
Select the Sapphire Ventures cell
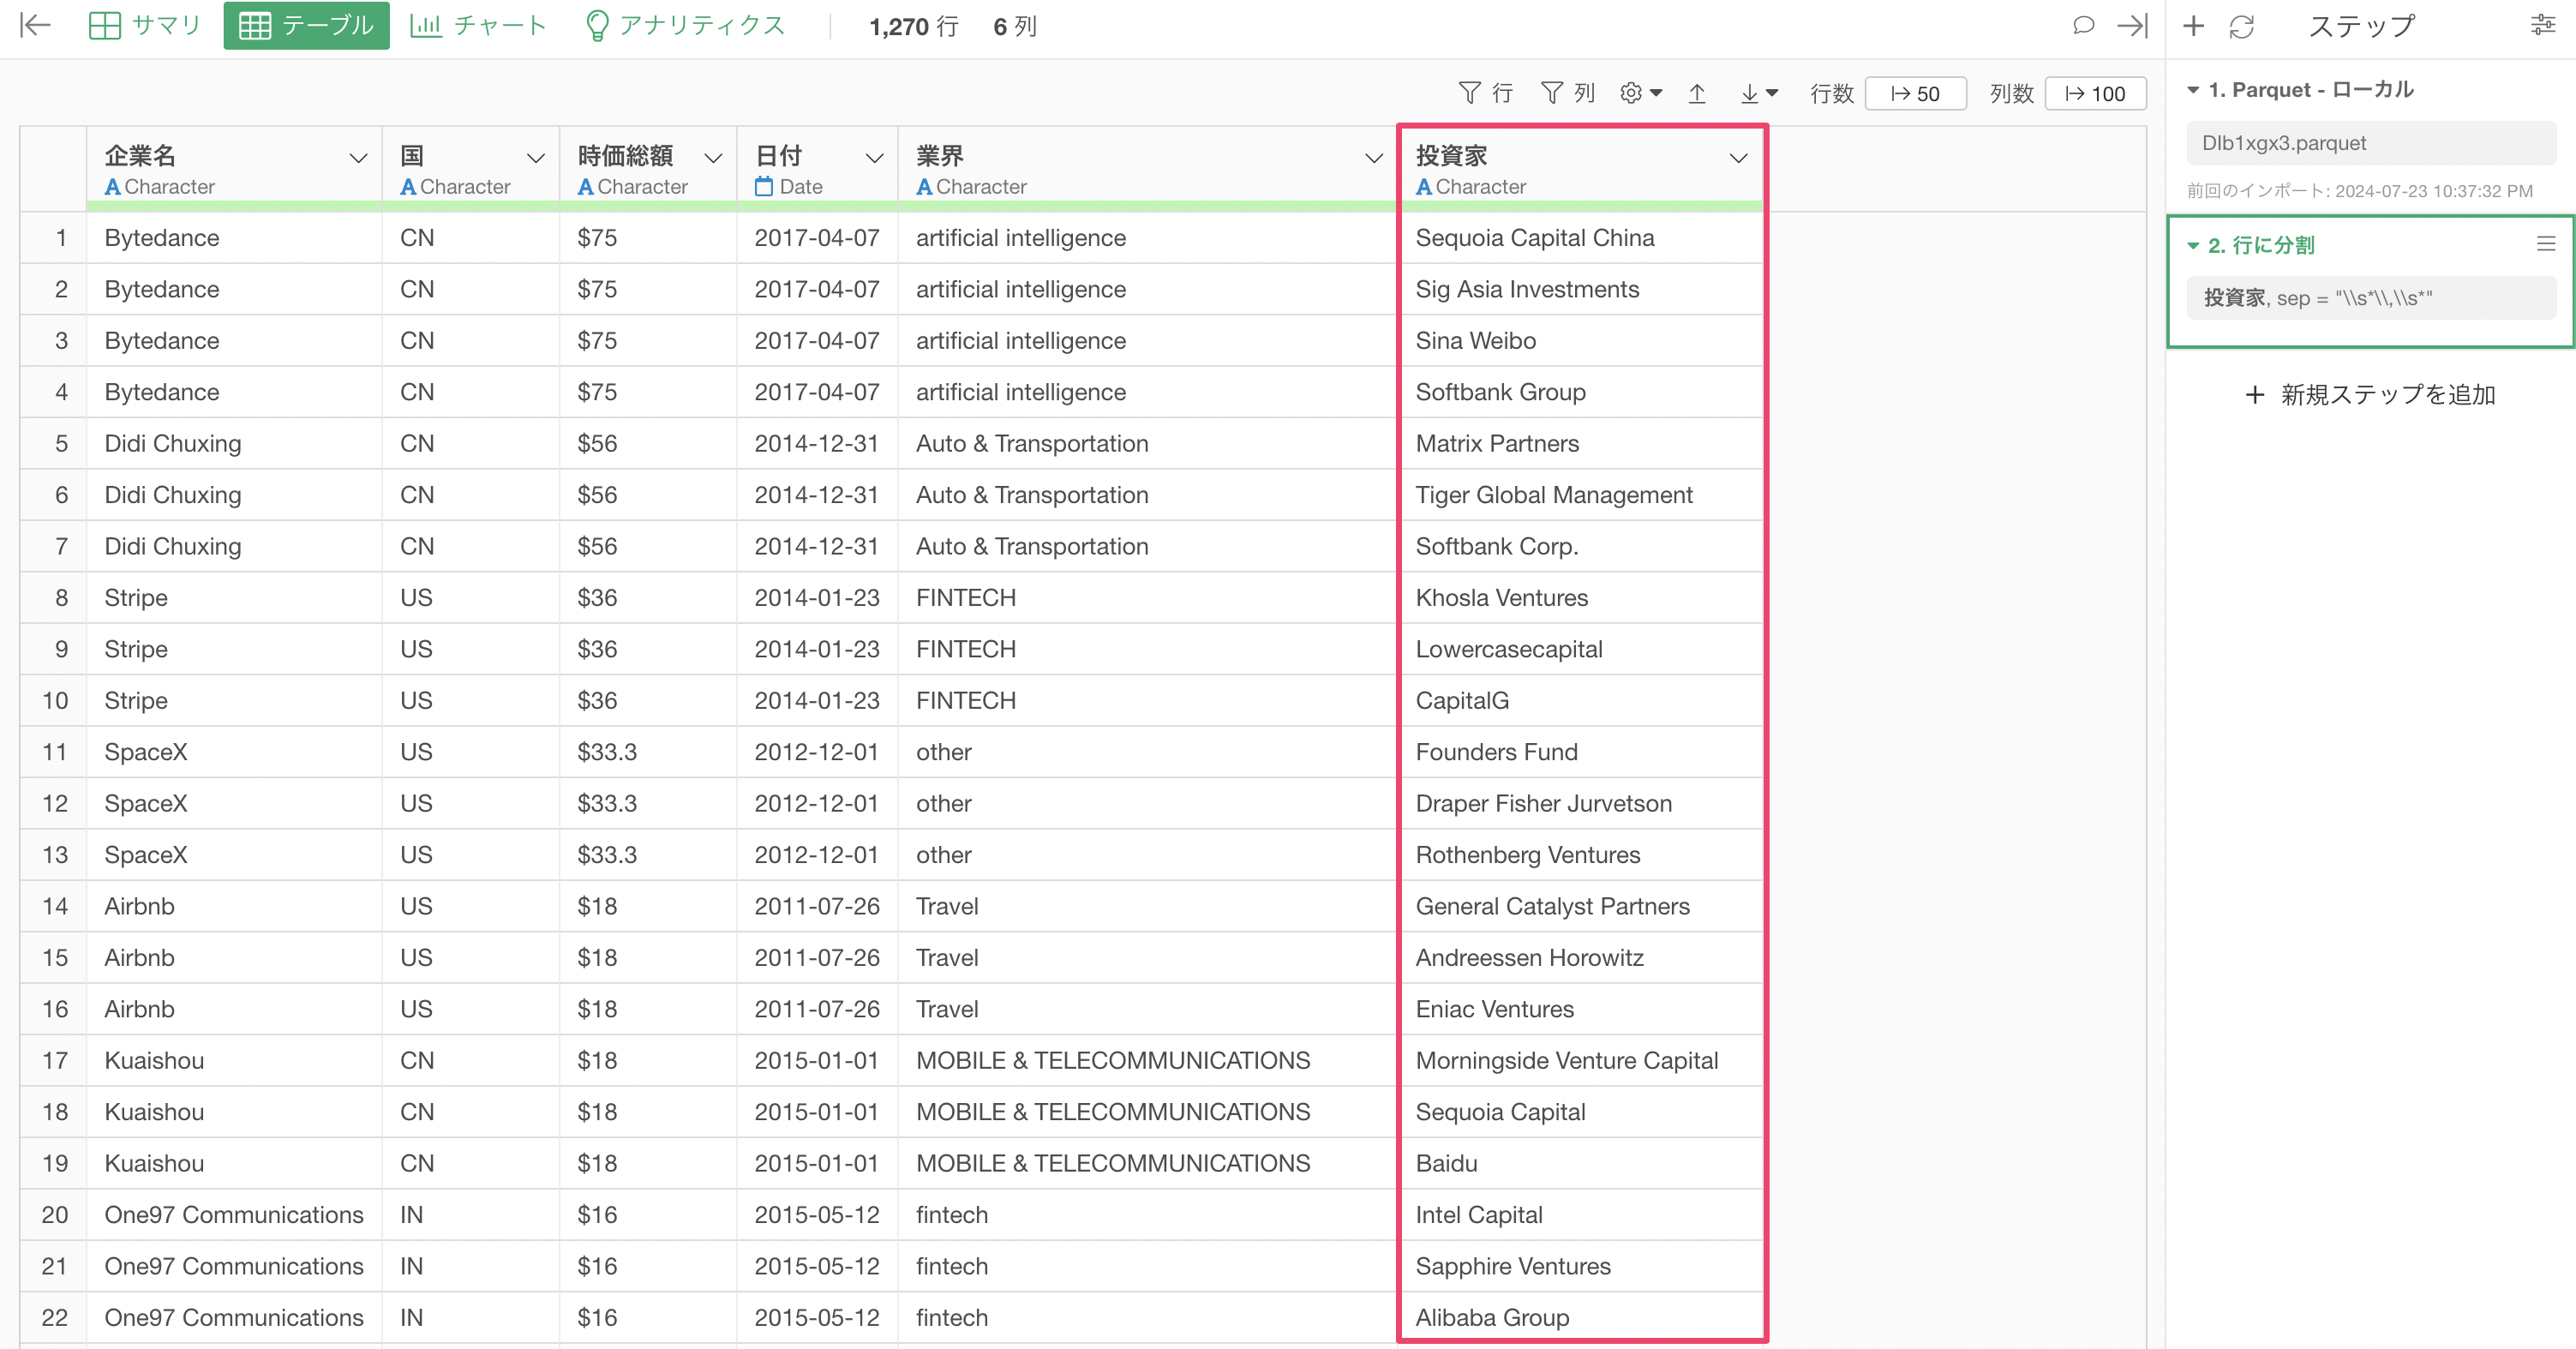point(1581,1267)
